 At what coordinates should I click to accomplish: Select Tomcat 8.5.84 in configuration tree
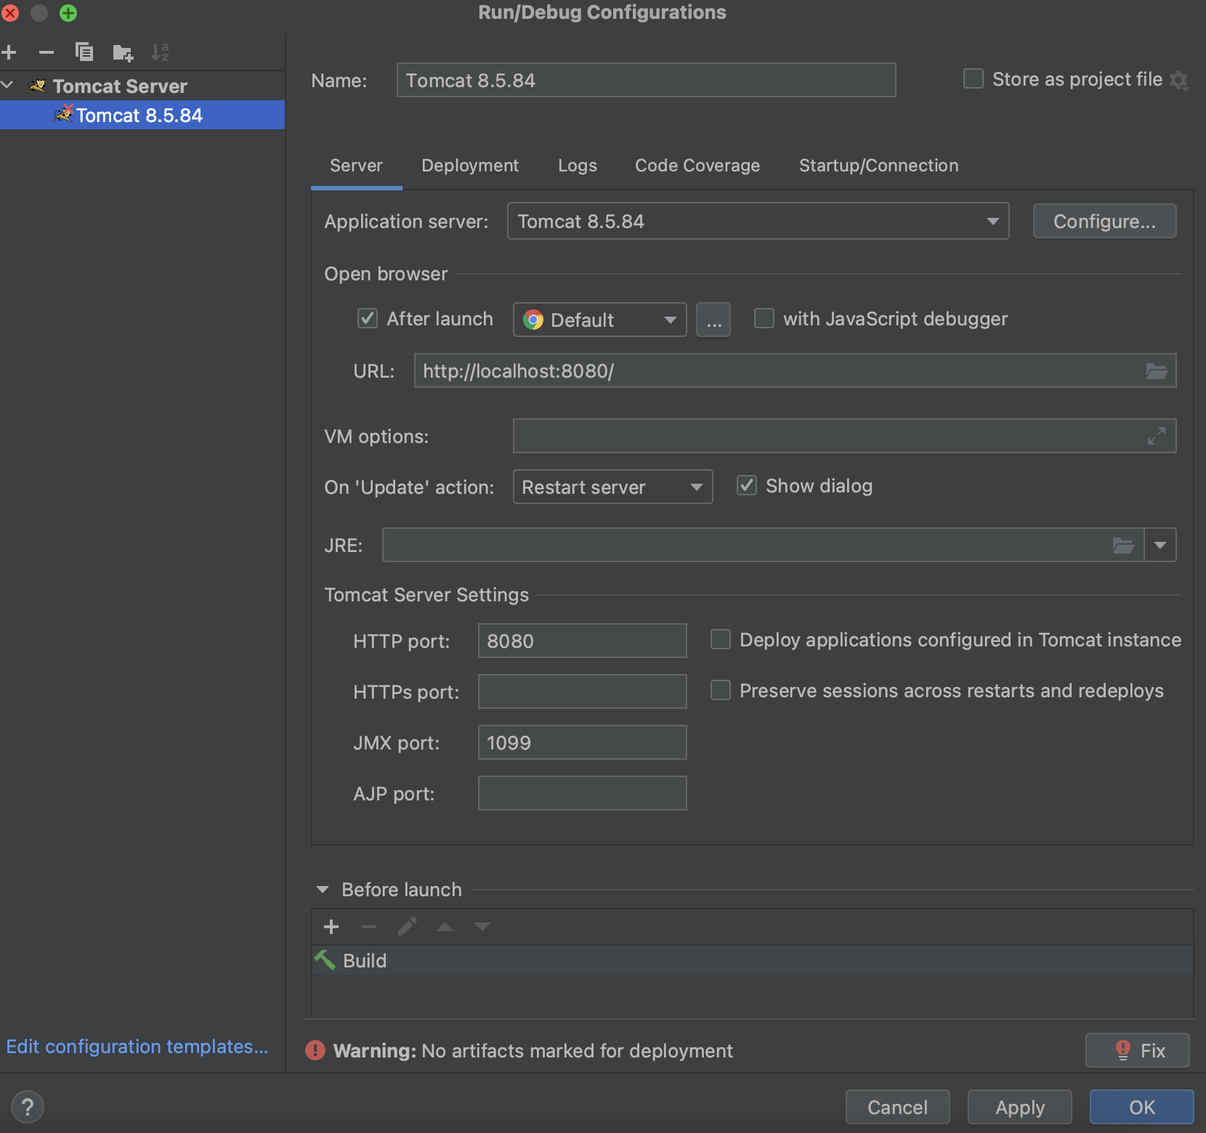point(142,115)
